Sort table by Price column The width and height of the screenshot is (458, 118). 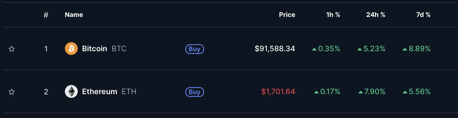click(287, 15)
